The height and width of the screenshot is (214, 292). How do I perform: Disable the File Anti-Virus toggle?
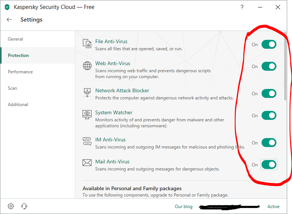tap(269, 45)
